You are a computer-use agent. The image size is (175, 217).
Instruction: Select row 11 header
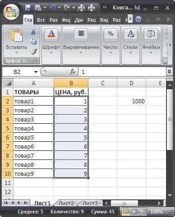[8, 183]
